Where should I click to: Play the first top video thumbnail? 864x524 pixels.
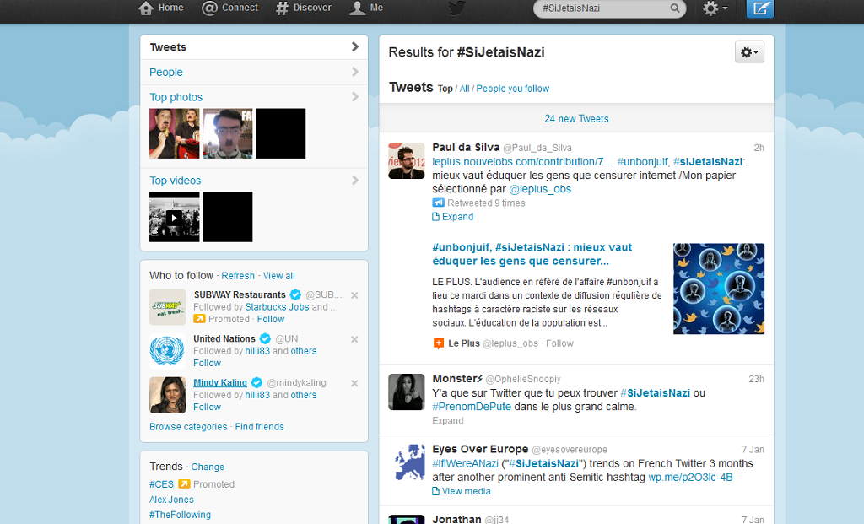(174, 217)
